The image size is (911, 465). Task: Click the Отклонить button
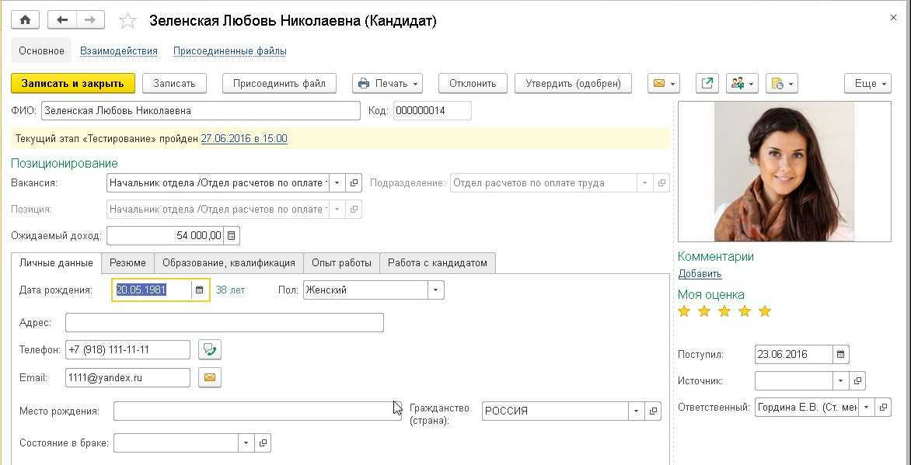473,83
